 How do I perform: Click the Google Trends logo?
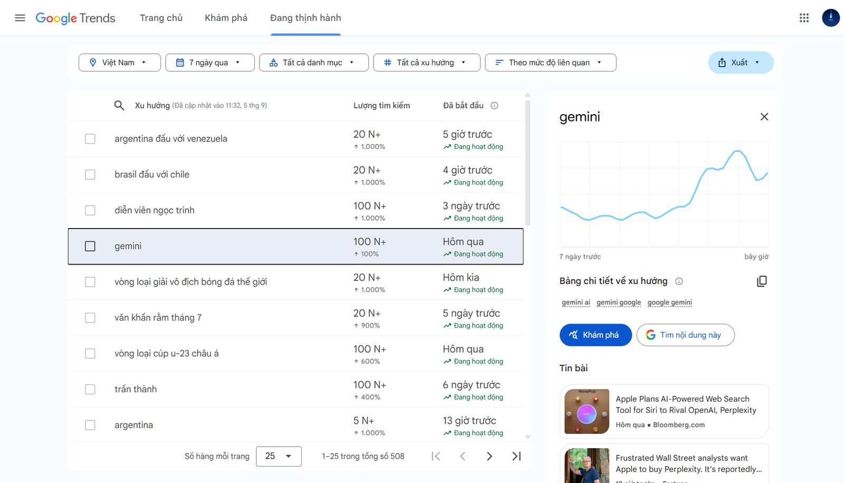pyautogui.click(x=75, y=18)
